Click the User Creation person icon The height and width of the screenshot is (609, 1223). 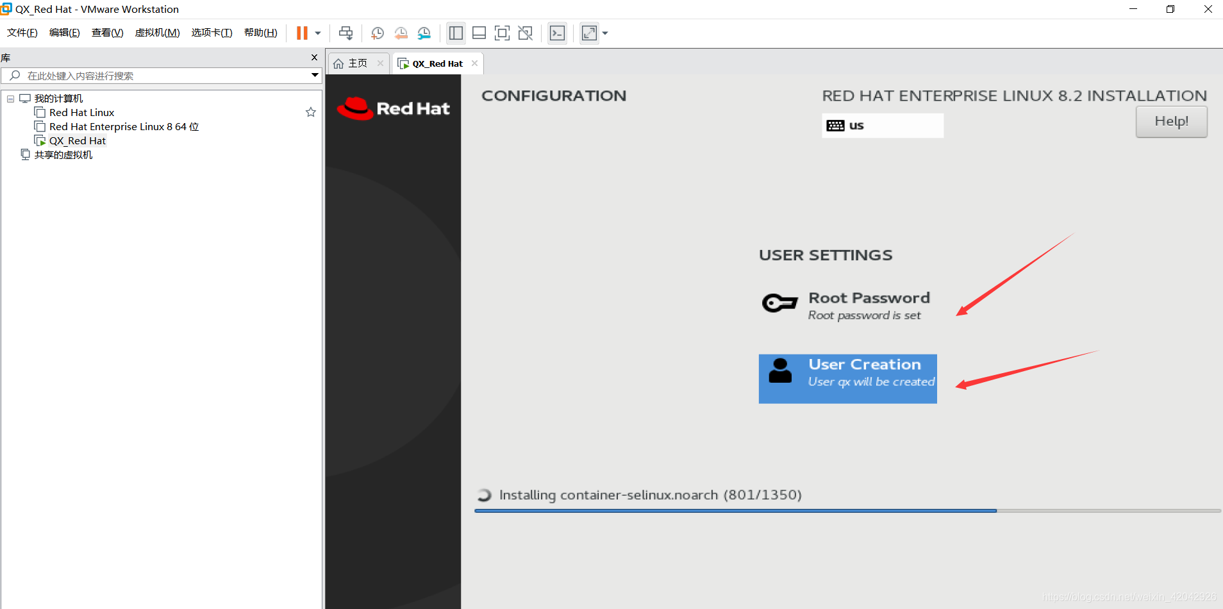pyautogui.click(x=780, y=371)
